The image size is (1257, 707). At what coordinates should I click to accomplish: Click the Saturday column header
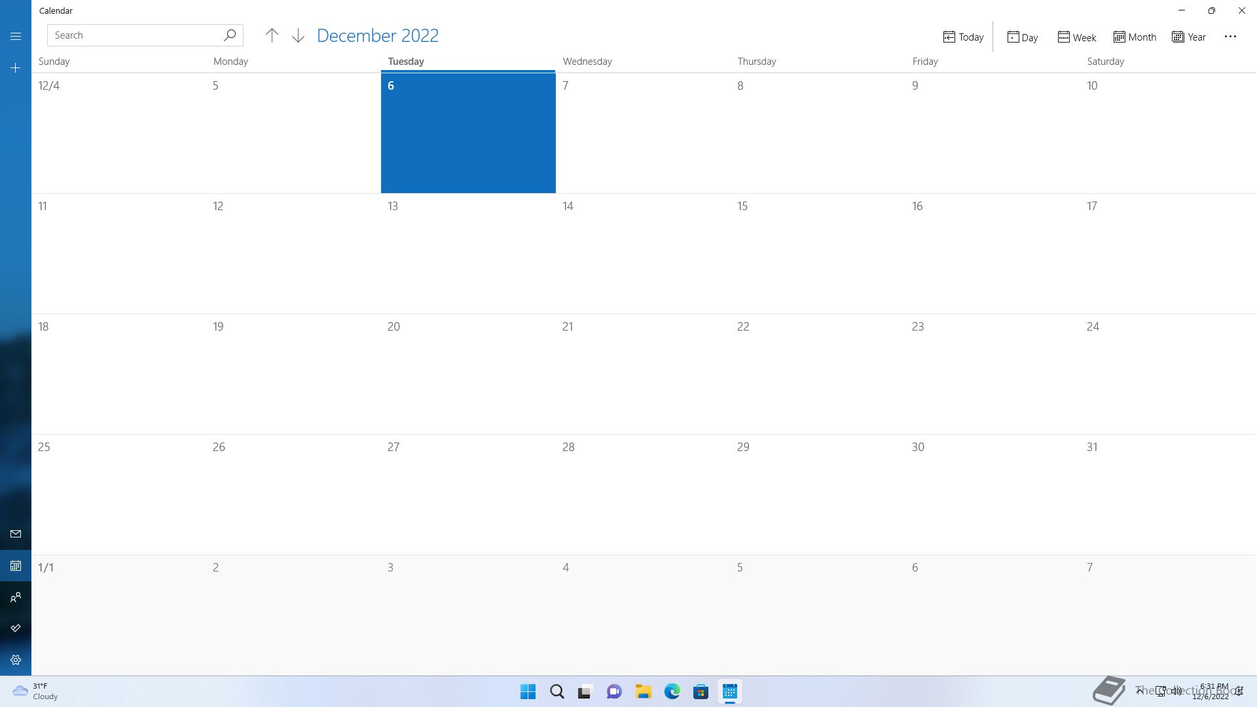point(1106,62)
